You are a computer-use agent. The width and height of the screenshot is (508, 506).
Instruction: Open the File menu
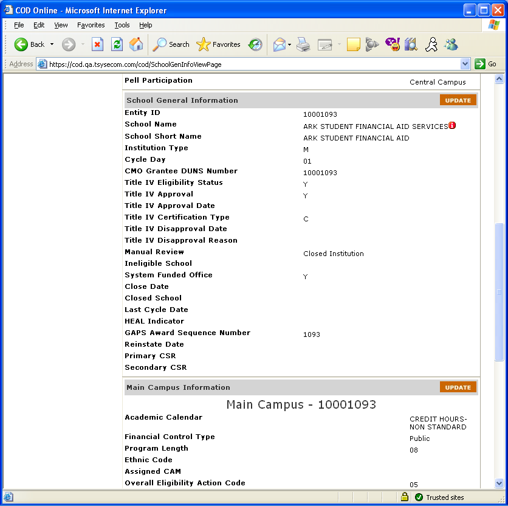tap(19, 25)
